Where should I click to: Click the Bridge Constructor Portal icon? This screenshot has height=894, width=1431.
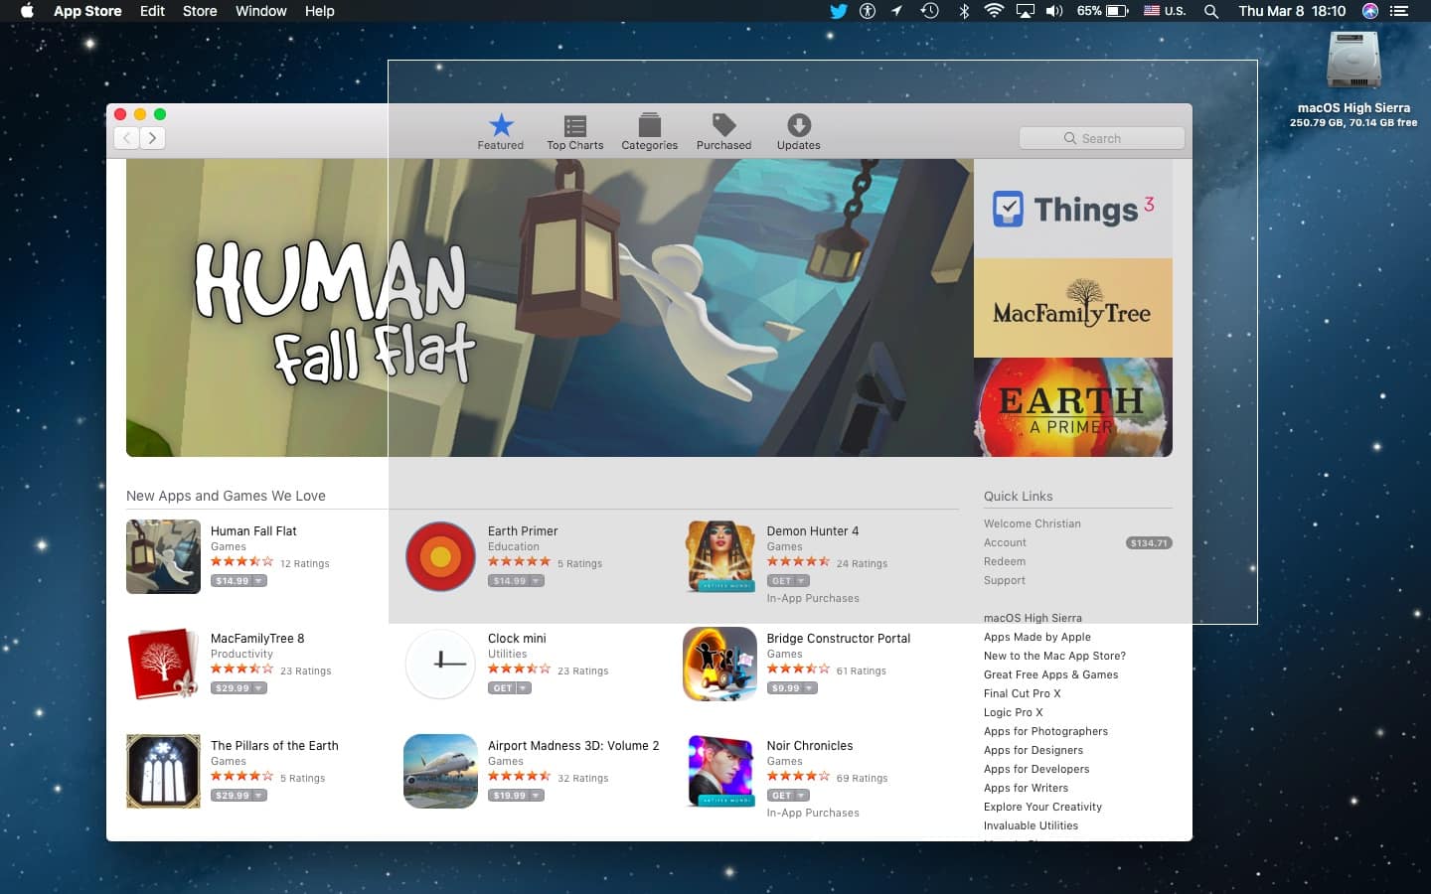720,664
